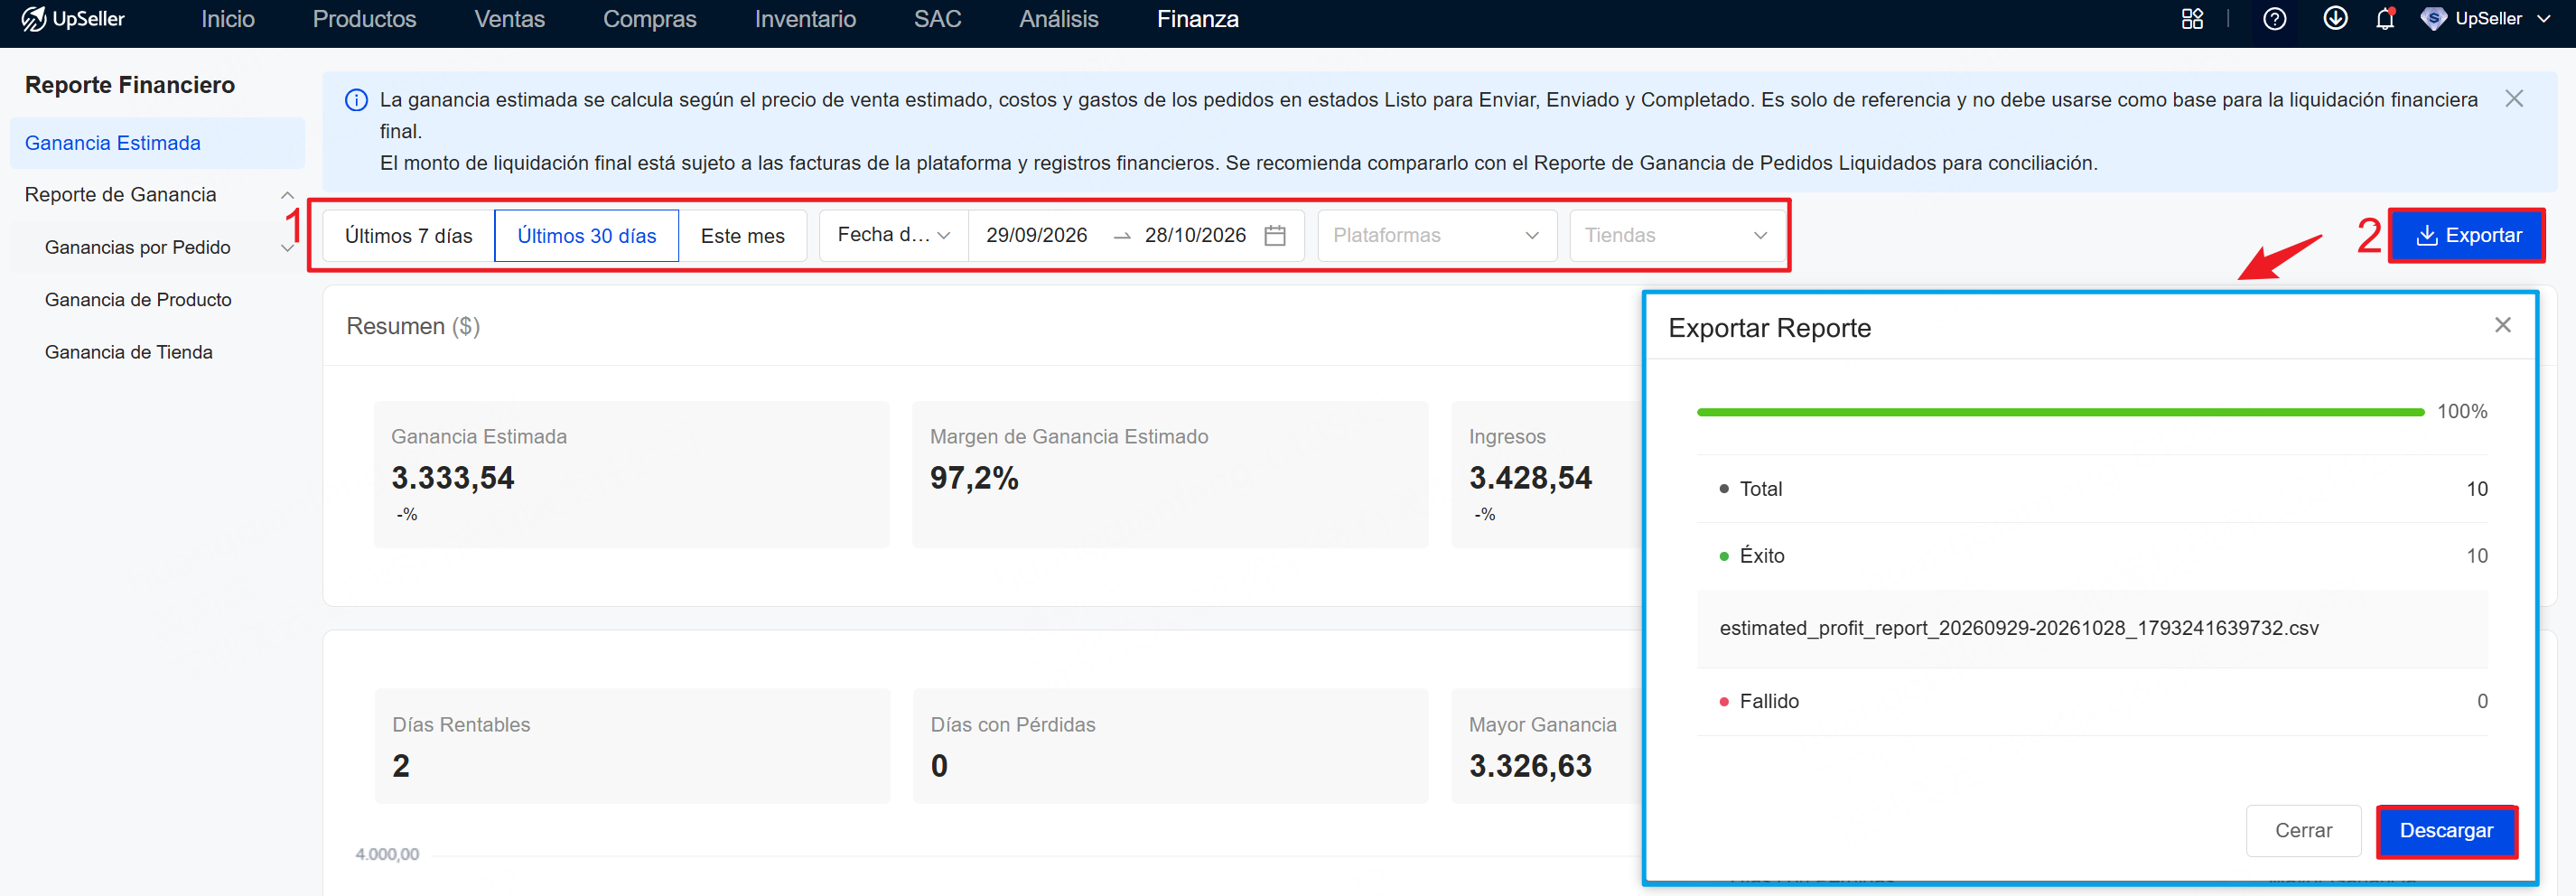
Task: Click the start date 29/09/2026 field
Action: coord(1036,236)
